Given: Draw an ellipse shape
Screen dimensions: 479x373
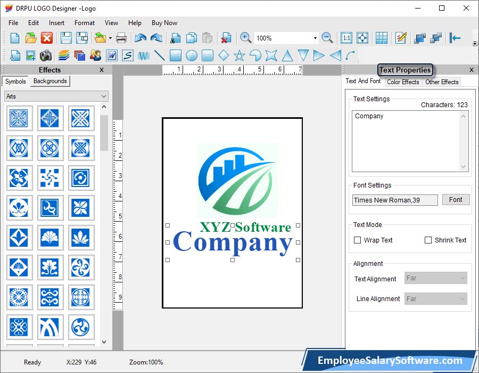Looking at the screenshot, I should click(x=192, y=55).
